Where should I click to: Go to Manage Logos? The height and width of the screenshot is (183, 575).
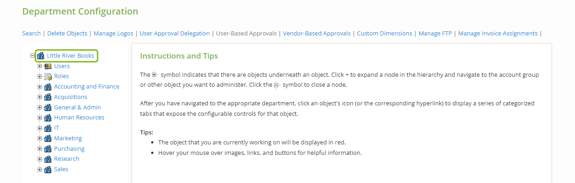pyautogui.click(x=113, y=33)
